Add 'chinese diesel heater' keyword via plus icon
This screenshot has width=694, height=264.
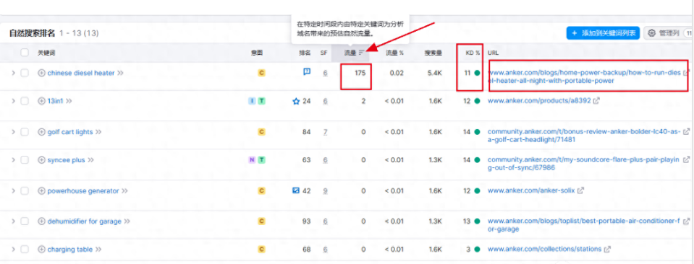pyautogui.click(x=41, y=73)
